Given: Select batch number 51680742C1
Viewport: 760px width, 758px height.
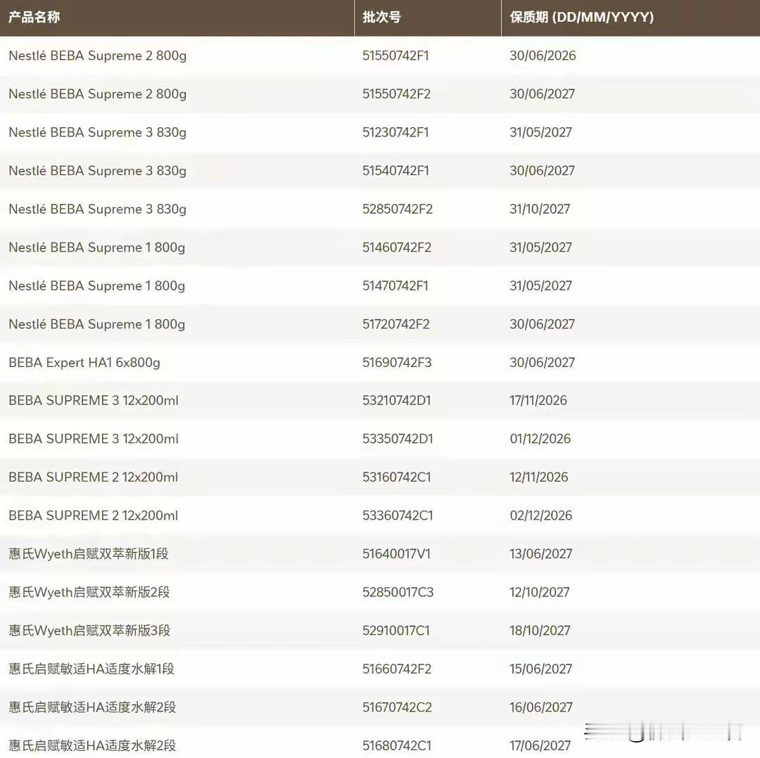Looking at the screenshot, I should (x=397, y=745).
